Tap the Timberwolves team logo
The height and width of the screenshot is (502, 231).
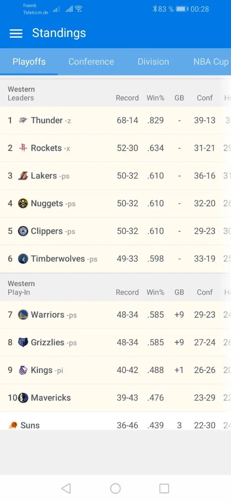tap(23, 259)
